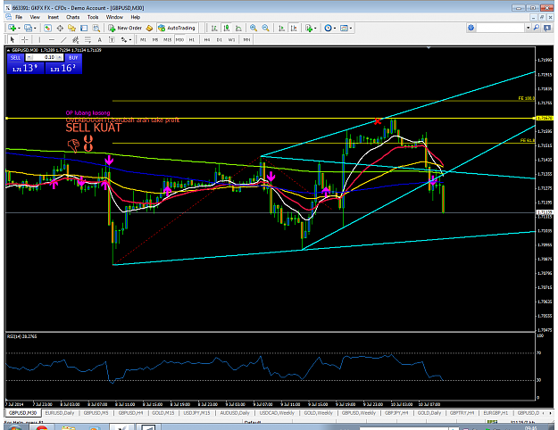This screenshot has width=558, height=430.
Task: Open the Charts menu
Action: click(72, 17)
